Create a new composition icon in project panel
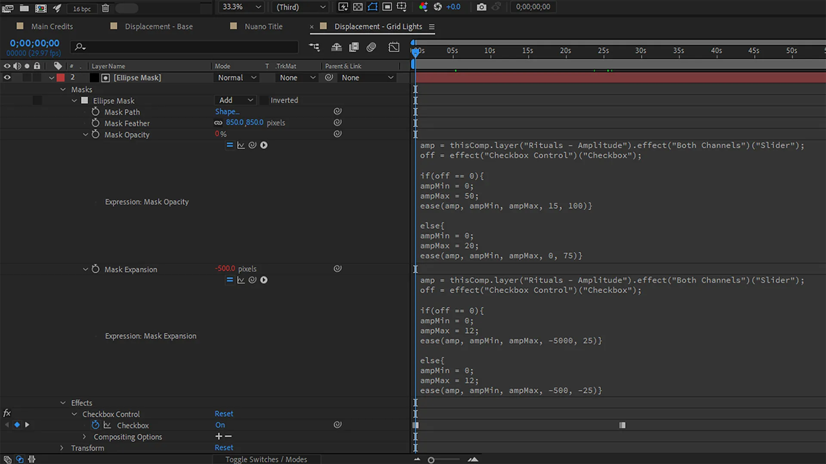 point(41,8)
